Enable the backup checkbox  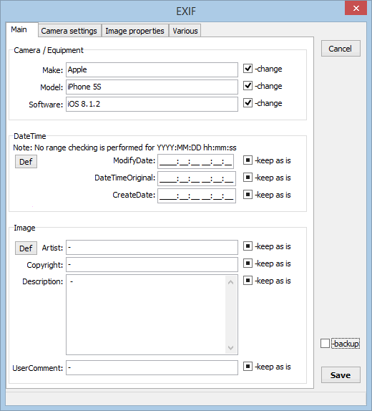point(325,344)
